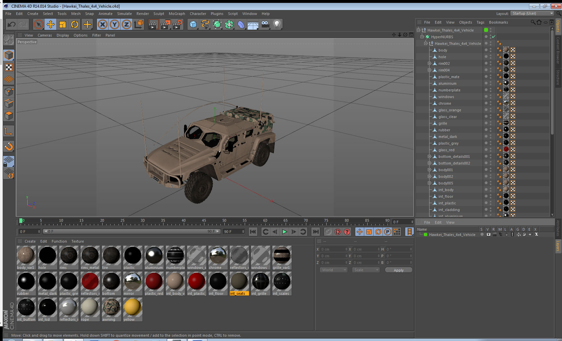Click the X position coordinate field
The image size is (562, 341).
click(334, 249)
